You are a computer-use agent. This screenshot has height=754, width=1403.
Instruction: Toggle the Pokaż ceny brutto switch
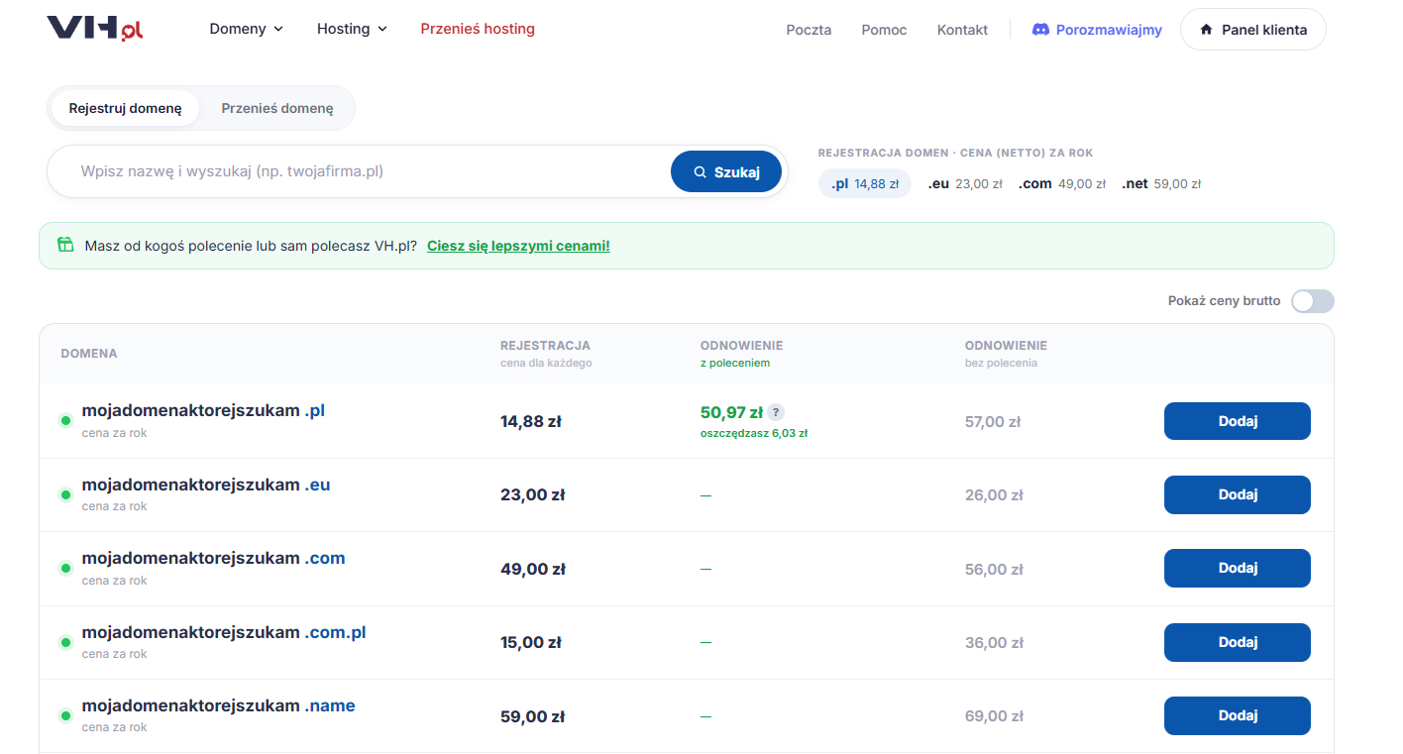pos(1313,301)
